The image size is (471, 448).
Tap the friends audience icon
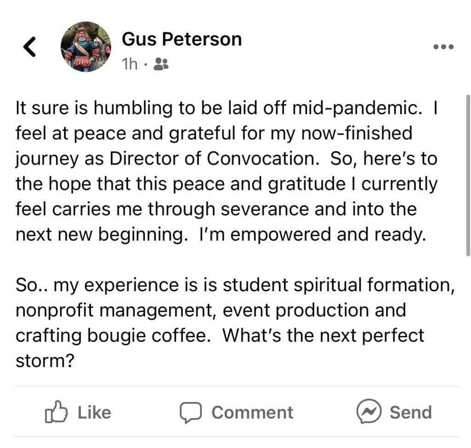(x=161, y=64)
